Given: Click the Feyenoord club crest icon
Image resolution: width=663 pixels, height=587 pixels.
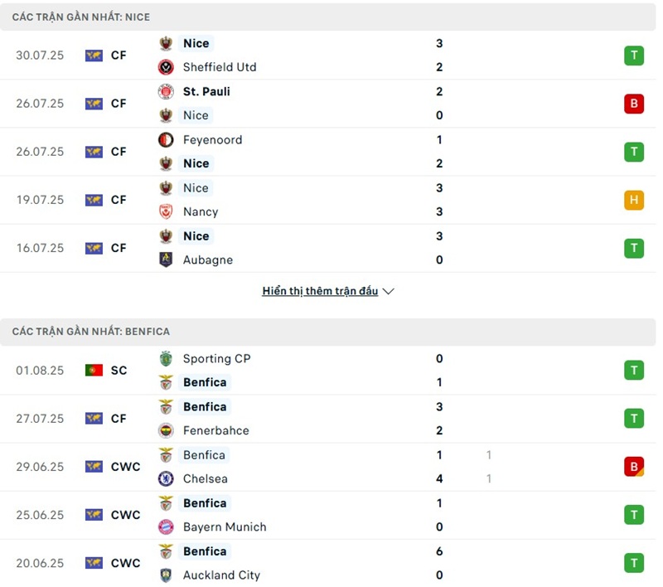Looking at the screenshot, I should pos(166,139).
